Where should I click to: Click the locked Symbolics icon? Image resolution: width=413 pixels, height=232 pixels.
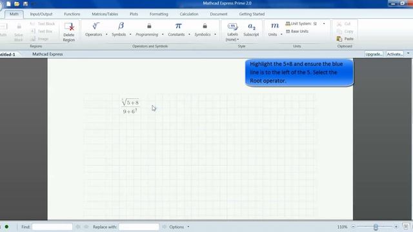click(x=205, y=26)
